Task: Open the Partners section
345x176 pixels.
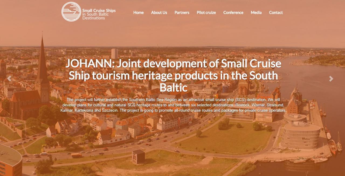Action: pos(182,13)
